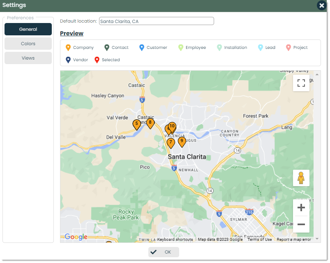Click the Default location input field

157,21
